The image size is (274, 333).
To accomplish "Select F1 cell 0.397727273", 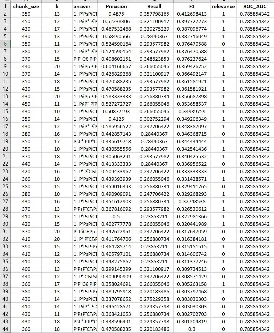I will click(x=192, y=22).
